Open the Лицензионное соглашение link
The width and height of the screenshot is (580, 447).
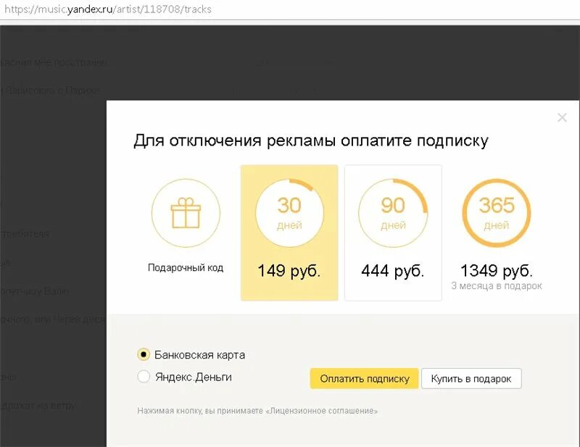point(322,411)
